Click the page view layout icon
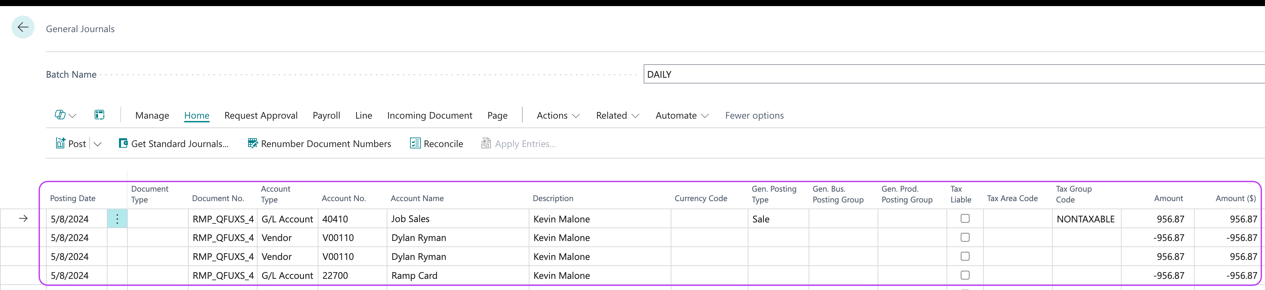The image size is (1265, 290). click(x=99, y=115)
